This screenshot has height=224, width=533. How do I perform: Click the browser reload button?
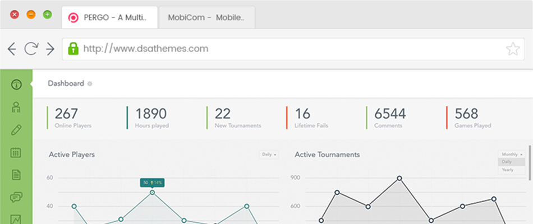pyautogui.click(x=31, y=49)
